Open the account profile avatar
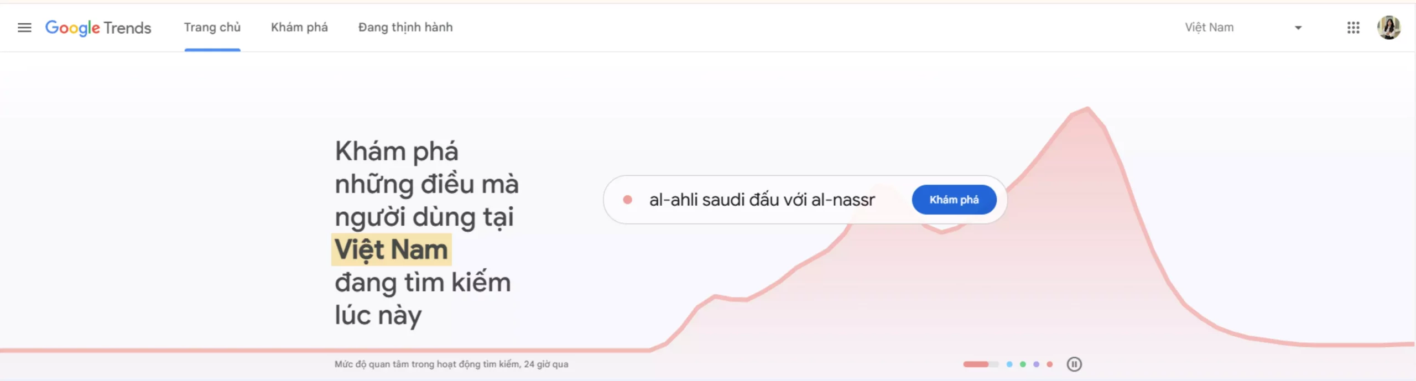Image resolution: width=1416 pixels, height=381 pixels. pos(1388,28)
